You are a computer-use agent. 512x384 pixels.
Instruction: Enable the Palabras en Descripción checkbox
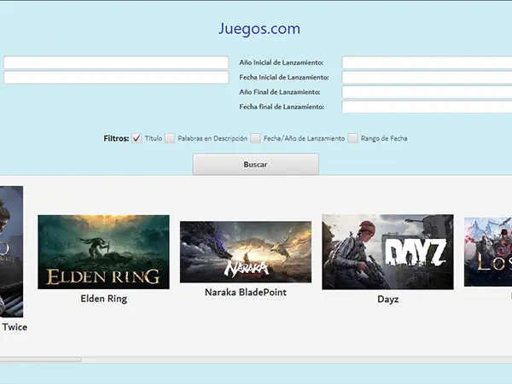170,138
